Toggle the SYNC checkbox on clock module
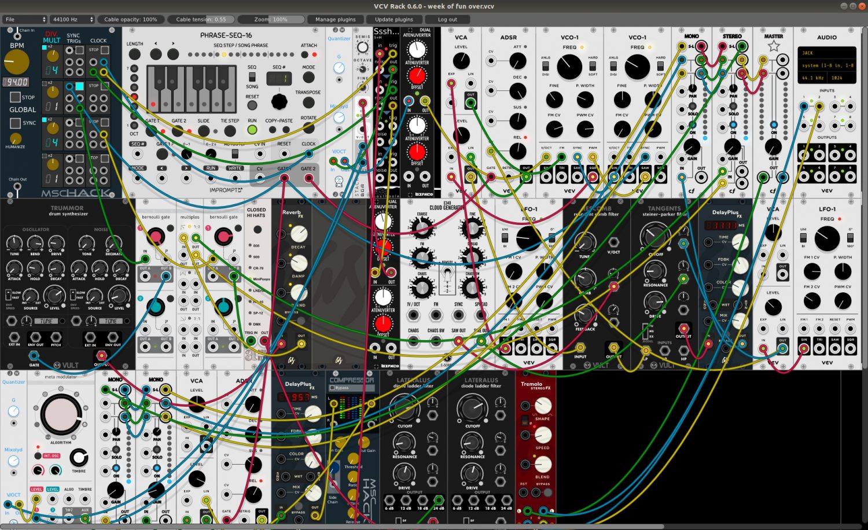The image size is (868, 530). point(16,123)
